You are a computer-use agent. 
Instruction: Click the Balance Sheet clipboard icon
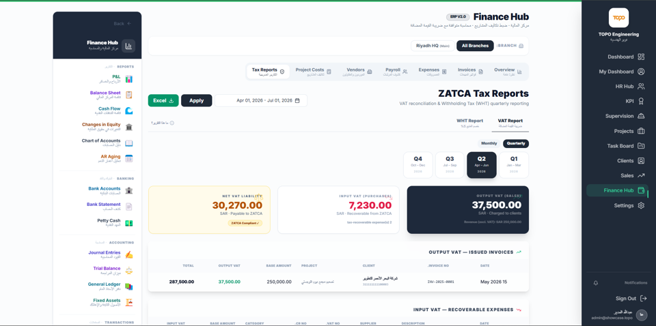pyautogui.click(x=129, y=95)
